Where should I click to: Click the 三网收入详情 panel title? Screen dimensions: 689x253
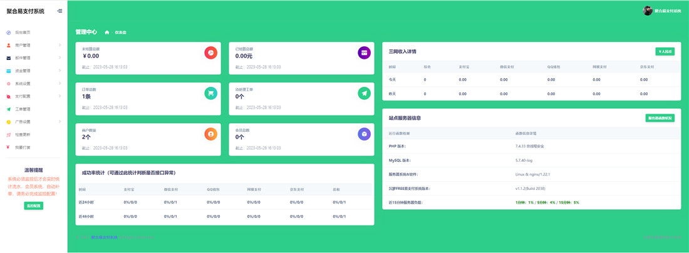(x=403, y=52)
